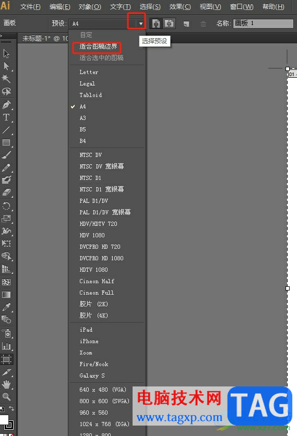Open the 效果(C) menu
The image size is (297, 436).
pos(180,6)
